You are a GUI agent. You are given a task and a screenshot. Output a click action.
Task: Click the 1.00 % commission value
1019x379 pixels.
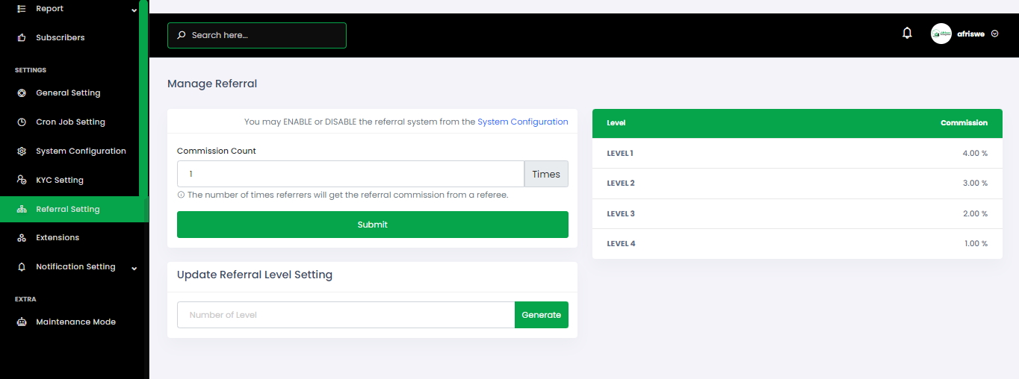(976, 244)
